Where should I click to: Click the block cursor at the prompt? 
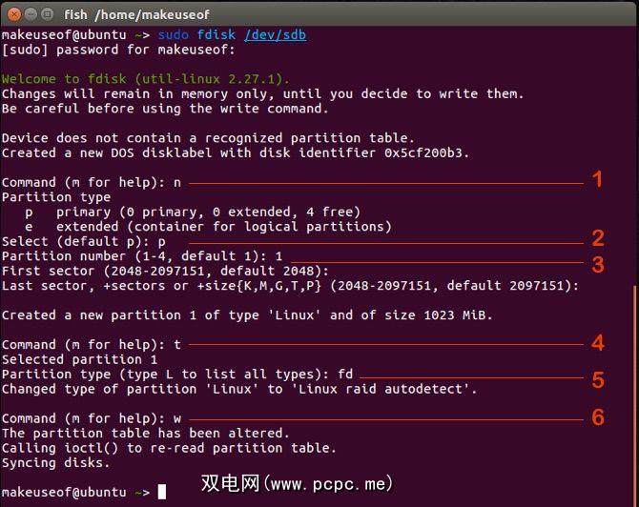[x=162, y=492]
